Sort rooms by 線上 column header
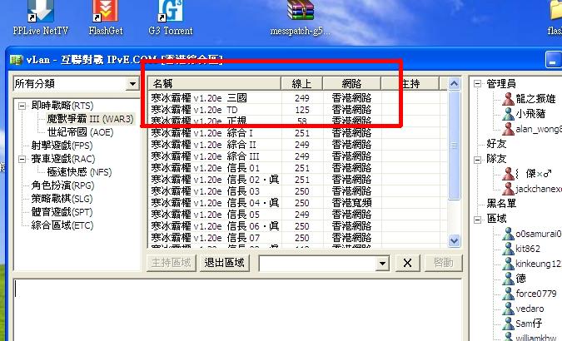Screen dimensions: 562x341 coord(301,84)
